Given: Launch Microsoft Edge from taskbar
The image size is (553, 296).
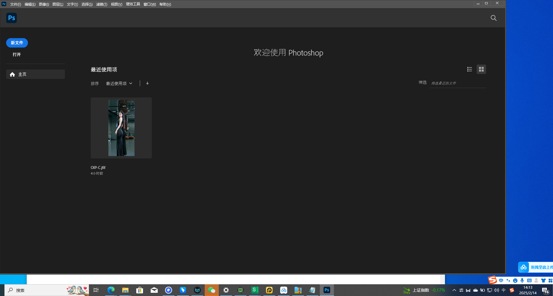Looking at the screenshot, I should [111, 290].
